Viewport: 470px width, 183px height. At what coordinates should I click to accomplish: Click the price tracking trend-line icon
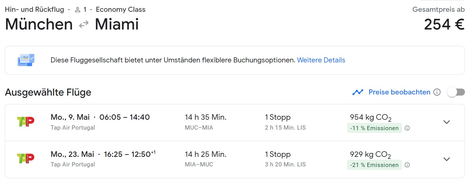358,92
